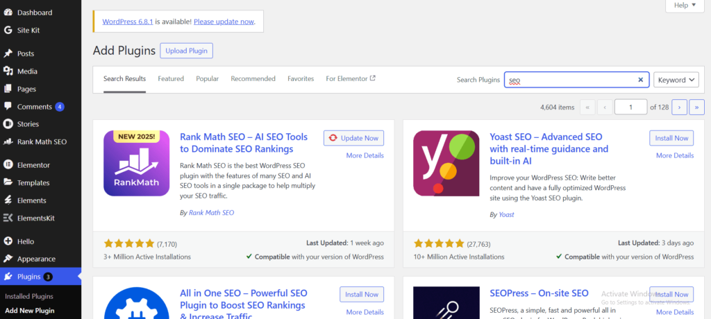
Task: Expand the Help dropdown tab
Action: tap(685, 6)
